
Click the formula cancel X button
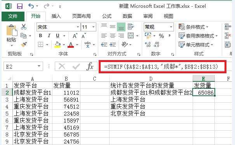tap(62, 66)
